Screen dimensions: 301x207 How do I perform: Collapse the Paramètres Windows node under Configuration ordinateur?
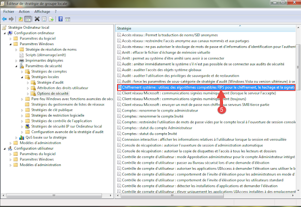pos(10,44)
